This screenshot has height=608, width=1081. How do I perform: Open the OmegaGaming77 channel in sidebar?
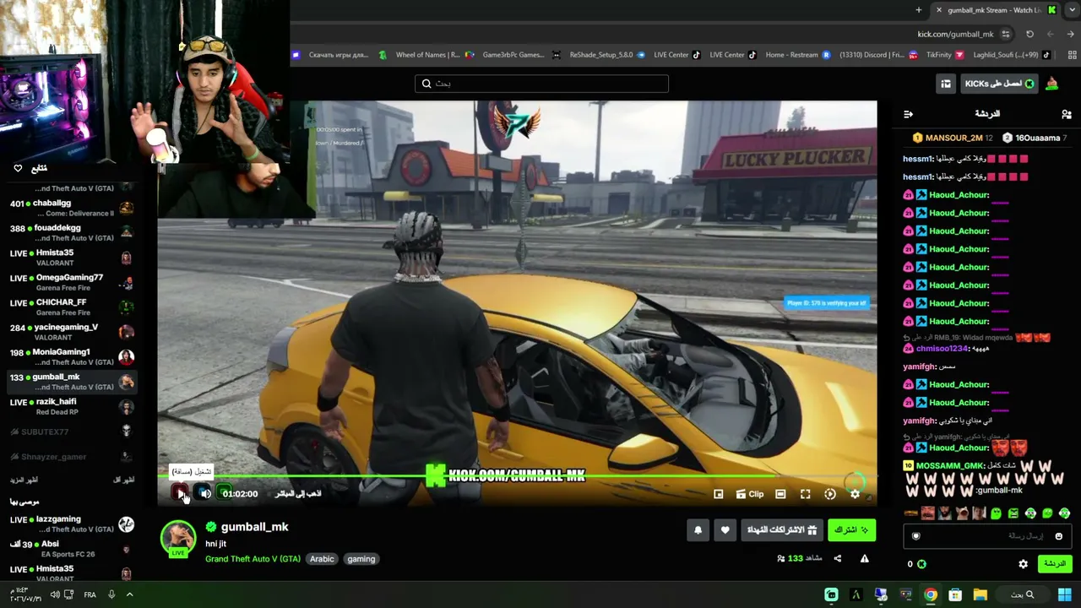(x=72, y=282)
